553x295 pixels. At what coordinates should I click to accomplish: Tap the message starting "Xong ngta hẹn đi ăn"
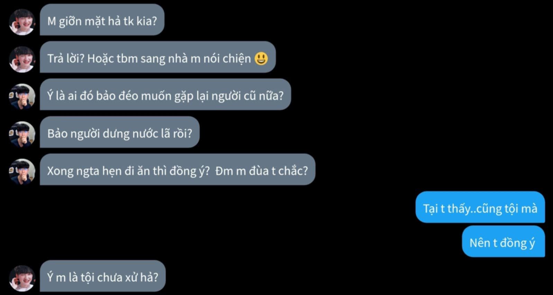pos(178,169)
